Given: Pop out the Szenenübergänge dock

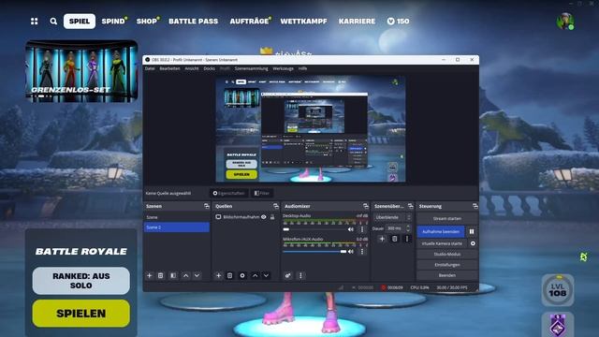Looking at the screenshot, I should (x=410, y=206).
